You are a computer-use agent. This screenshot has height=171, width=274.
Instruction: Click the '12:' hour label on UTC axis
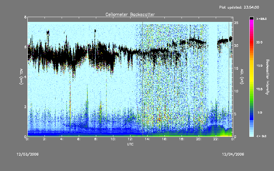click(130, 139)
